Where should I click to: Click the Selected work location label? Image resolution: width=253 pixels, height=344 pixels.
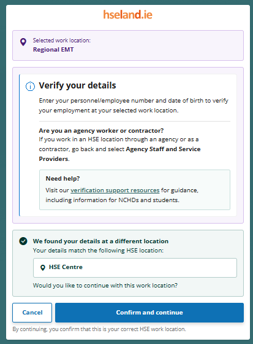[62, 41]
